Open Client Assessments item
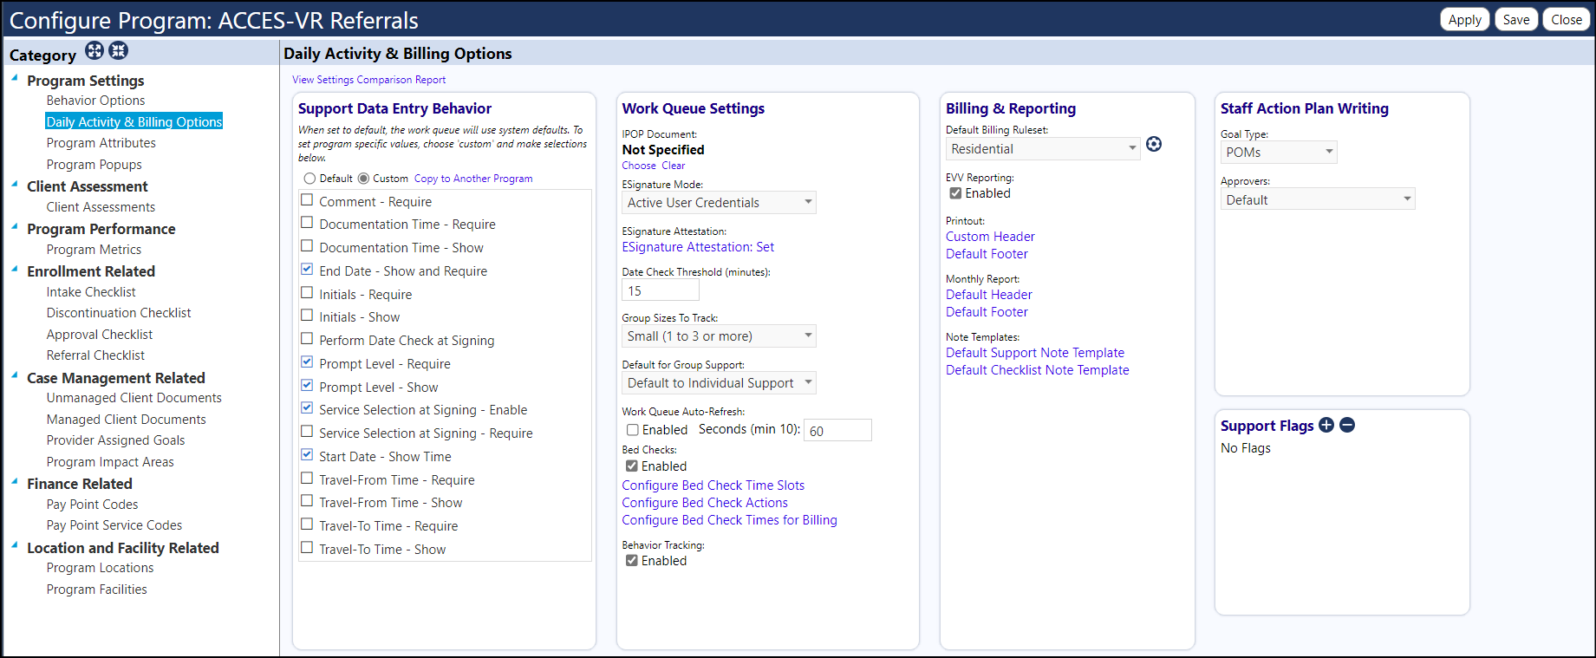1596x658 pixels. [101, 207]
